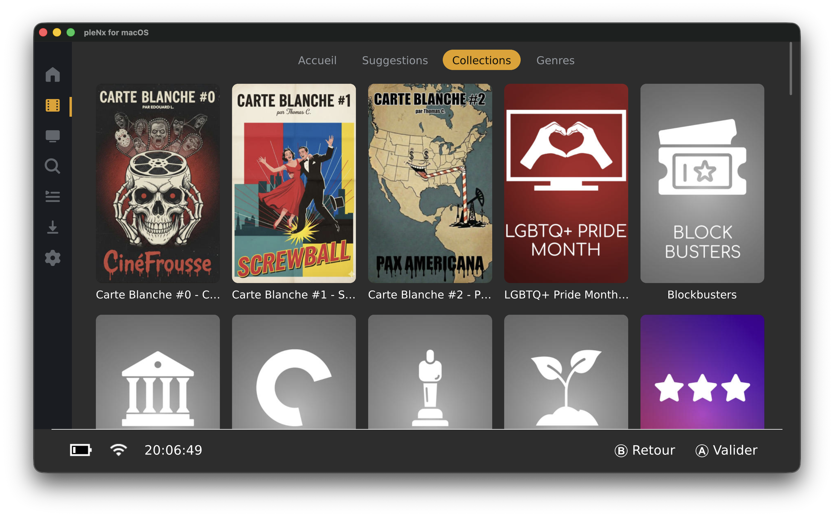The width and height of the screenshot is (834, 517).
Task: Open the Oscar statuette collection tile
Action: pyautogui.click(x=430, y=372)
